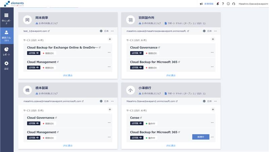Open the Settings gear in sidebar
The height and width of the screenshot is (152, 269).
[x=6, y=63]
